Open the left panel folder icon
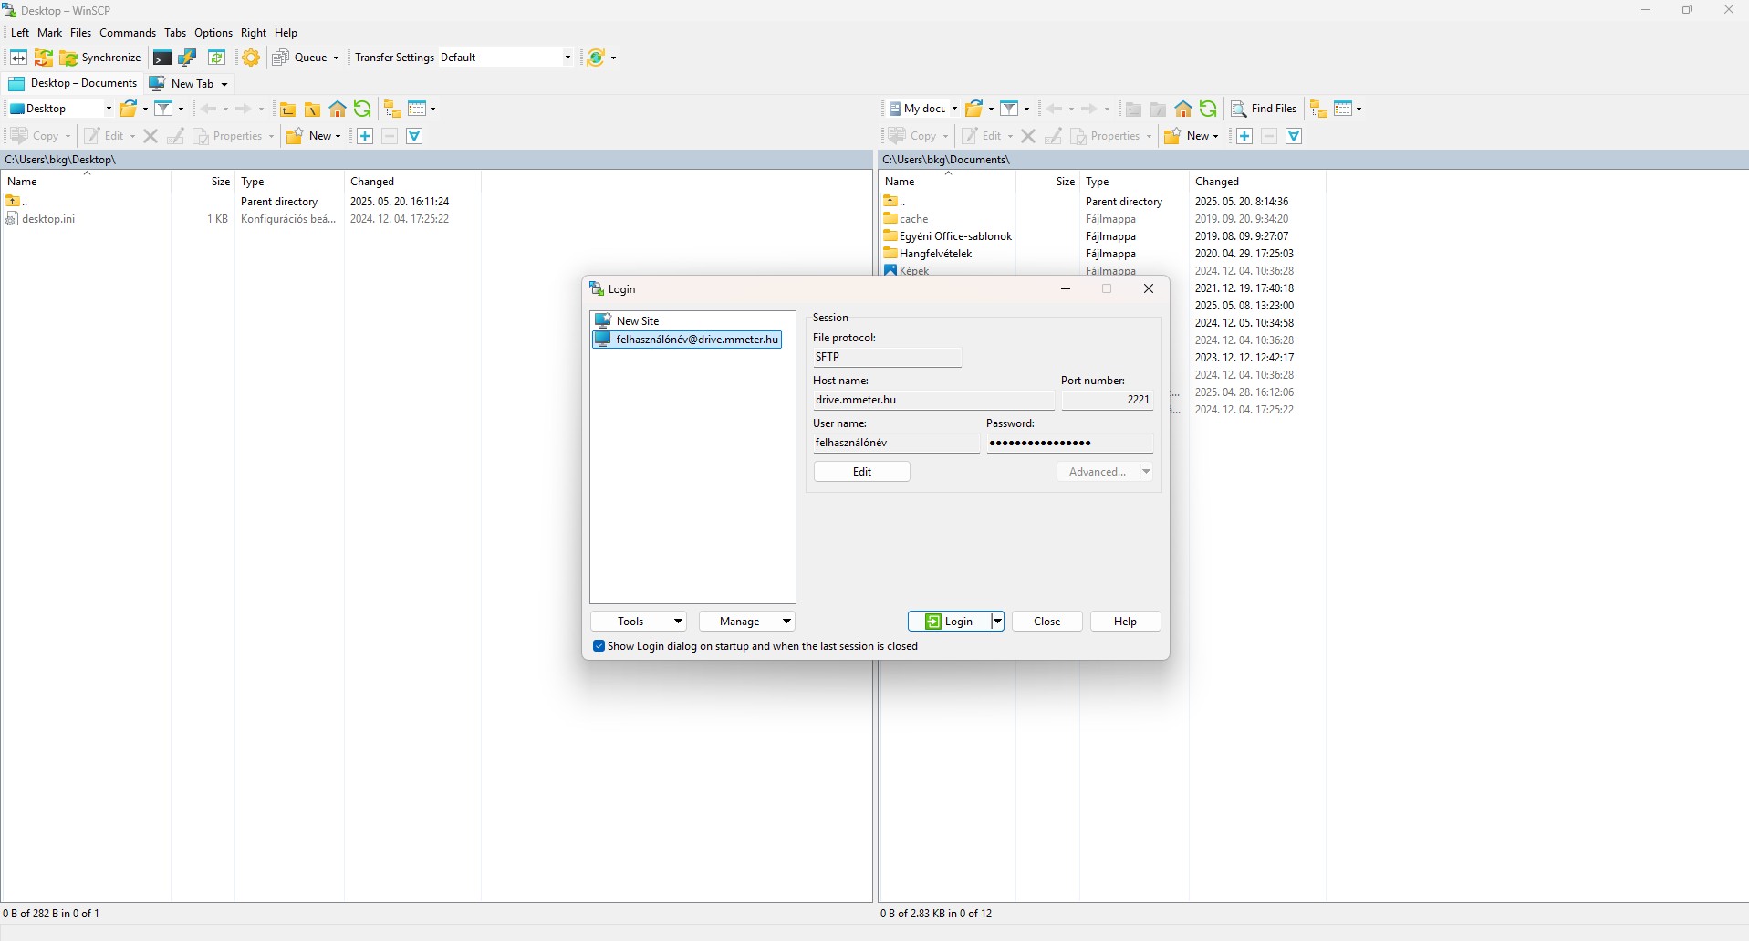Screen dimensions: 1749x941 pyautogui.click(x=129, y=109)
